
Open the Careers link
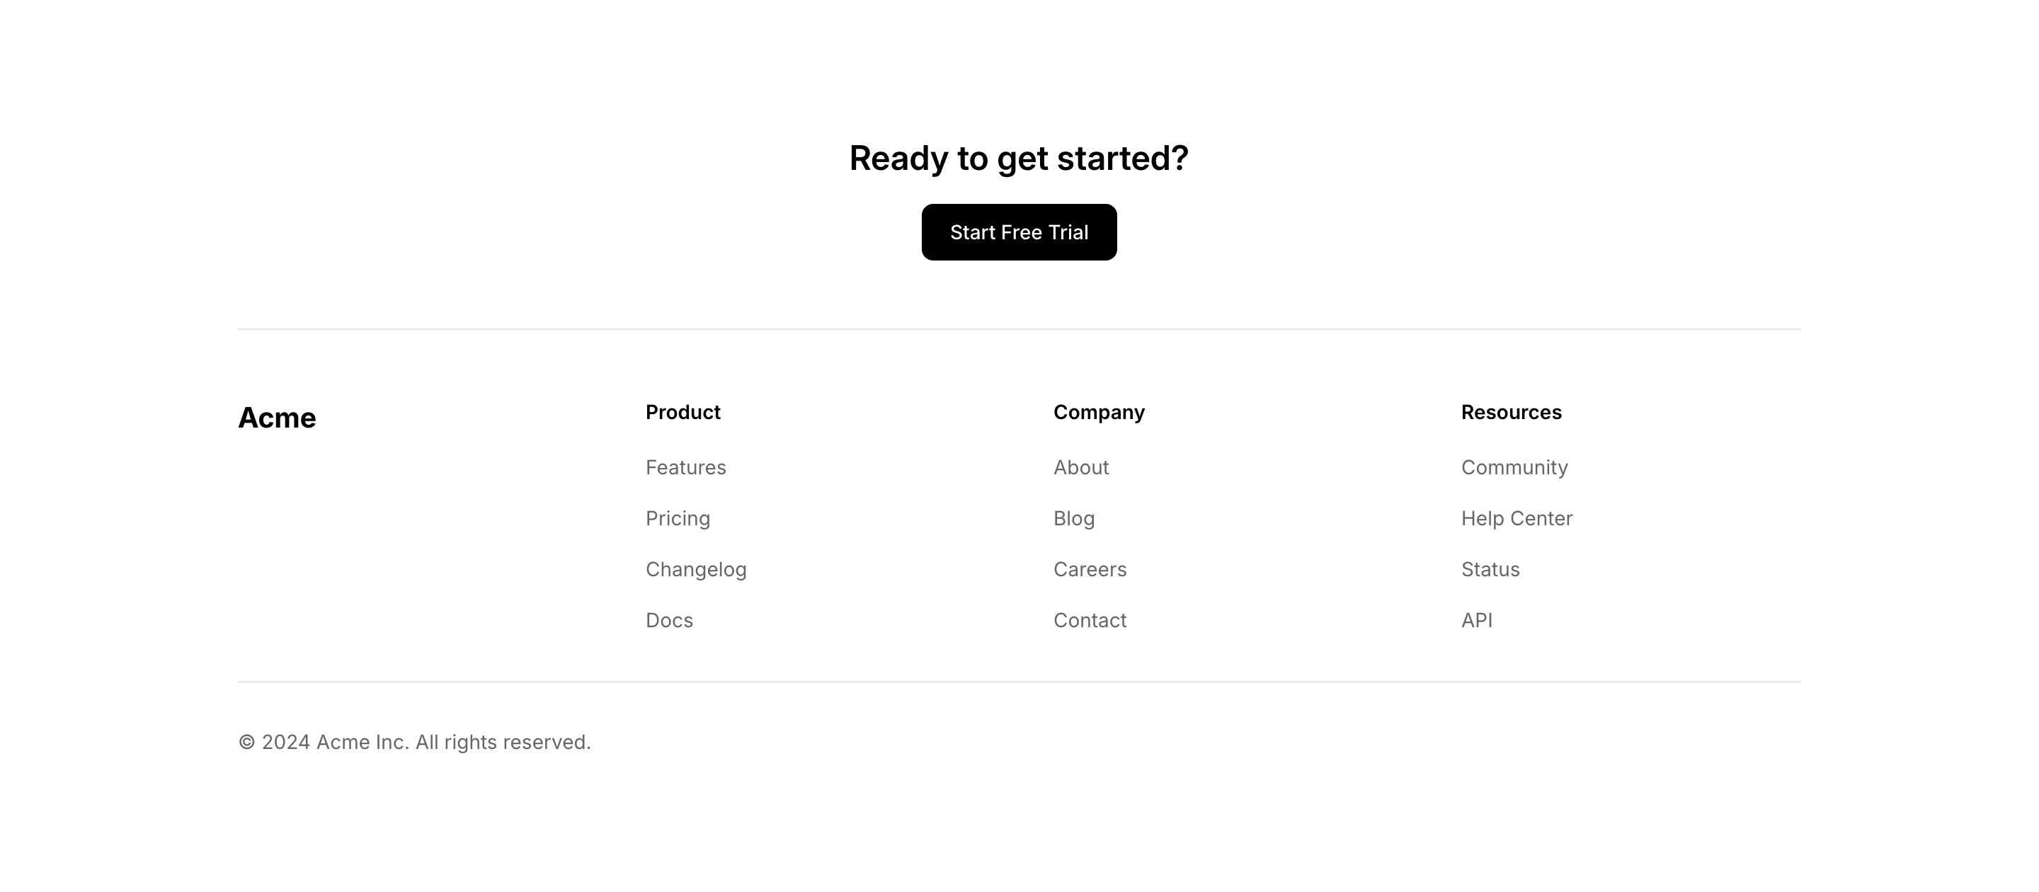click(1089, 570)
